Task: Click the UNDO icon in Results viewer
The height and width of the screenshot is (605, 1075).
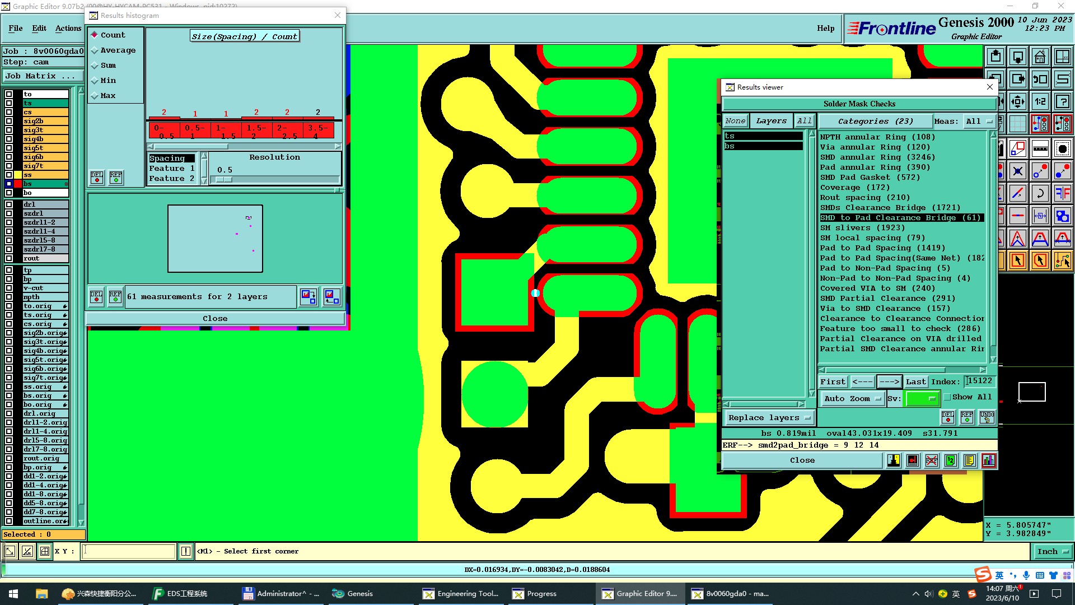Action: point(987,417)
